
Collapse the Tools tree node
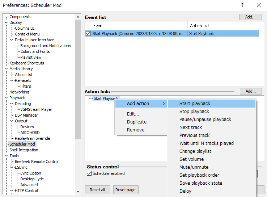(x=6, y=156)
